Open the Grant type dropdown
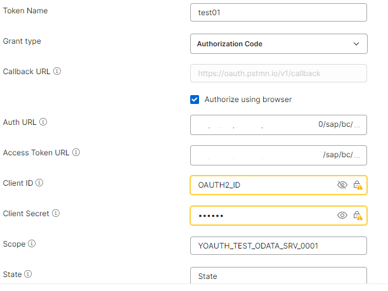The image size is (388, 291). [x=278, y=44]
